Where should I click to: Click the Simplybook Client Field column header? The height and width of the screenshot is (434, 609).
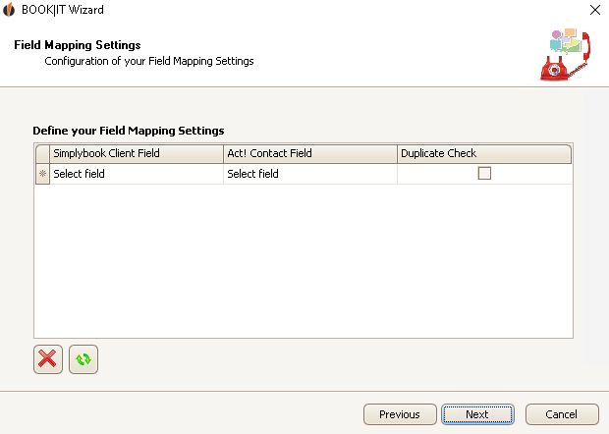[137, 154]
